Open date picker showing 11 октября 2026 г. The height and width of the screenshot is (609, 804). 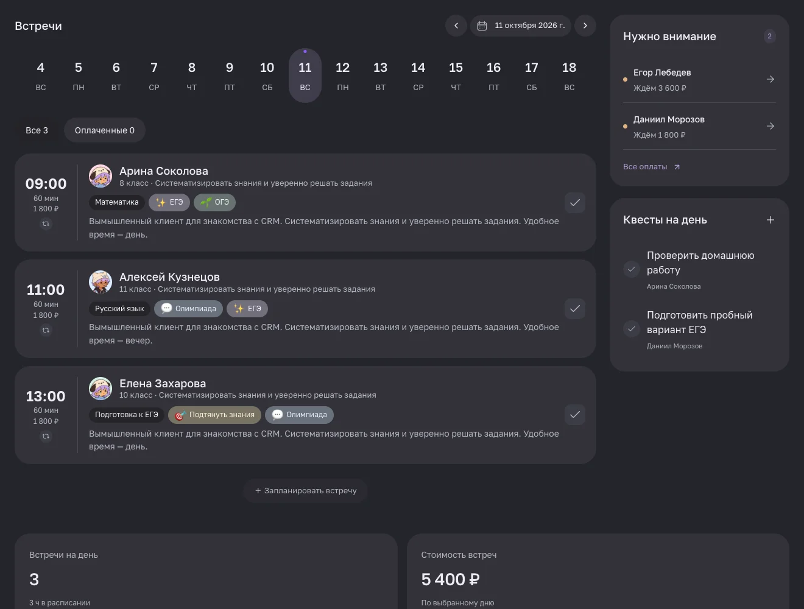click(521, 26)
